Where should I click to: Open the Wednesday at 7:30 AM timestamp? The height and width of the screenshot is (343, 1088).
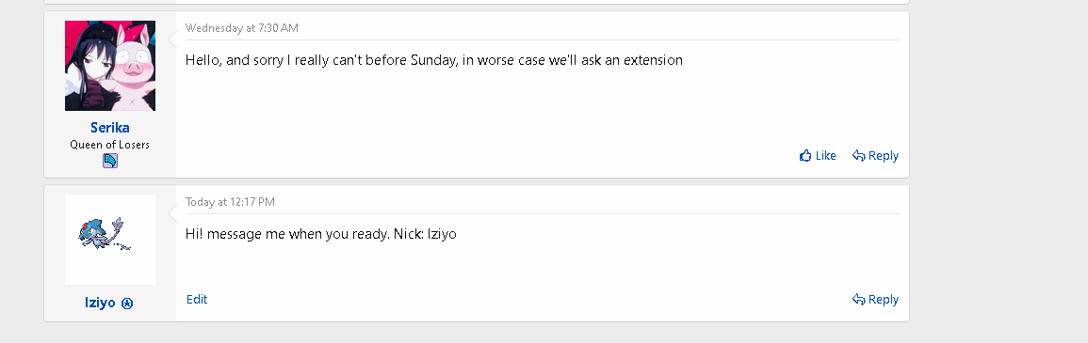click(241, 27)
